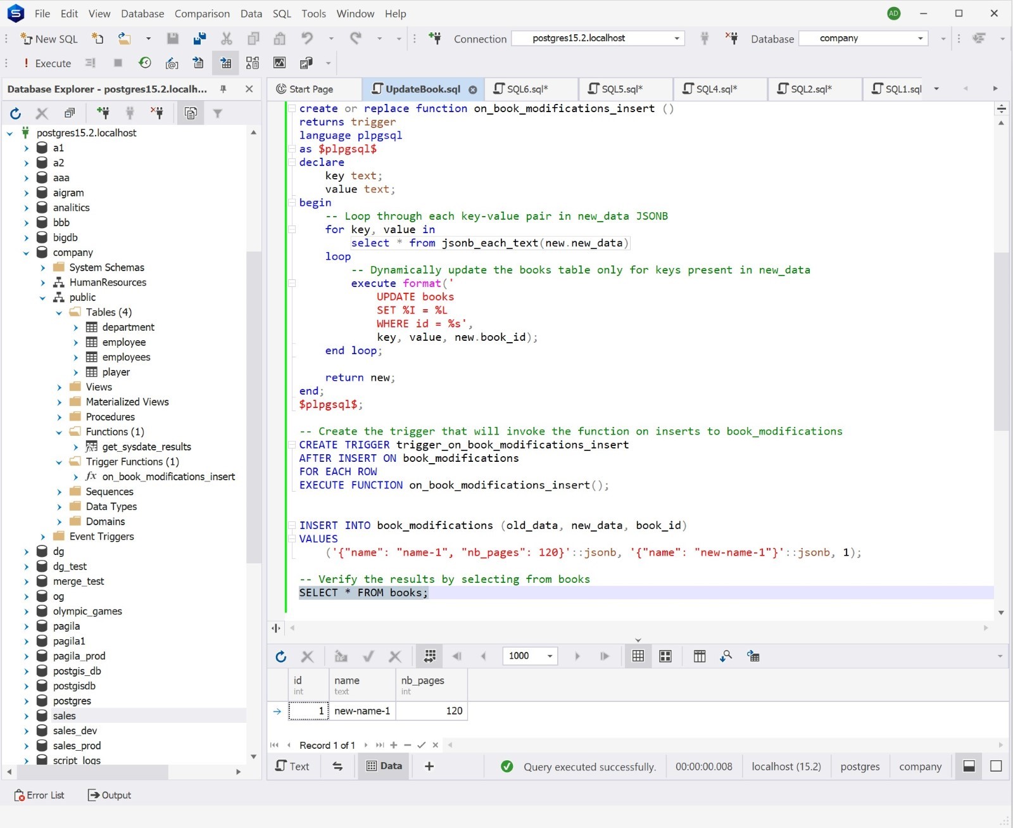Click the Save All icon
The image size is (1013, 828).
click(199, 39)
